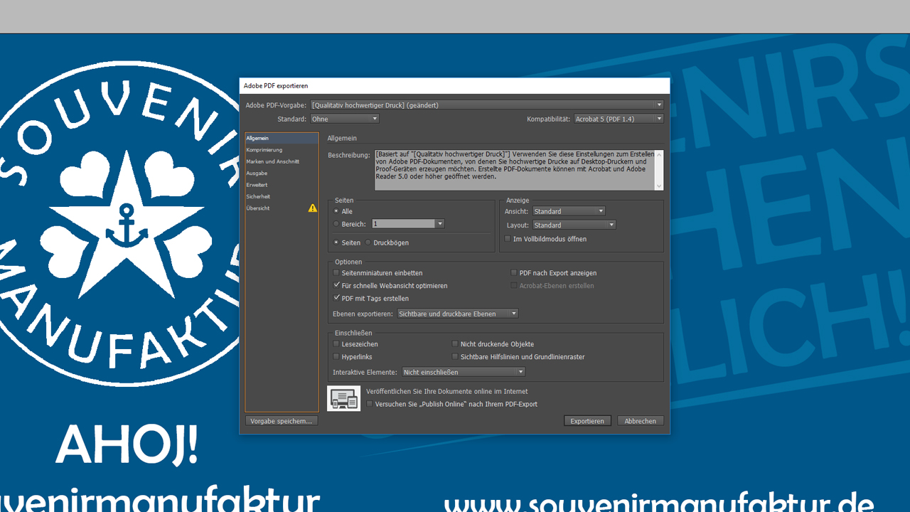This screenshot has height=512, width=910.
Task: Open the Standard dropdown set to Ohne
Action: [x=345, y=119]
